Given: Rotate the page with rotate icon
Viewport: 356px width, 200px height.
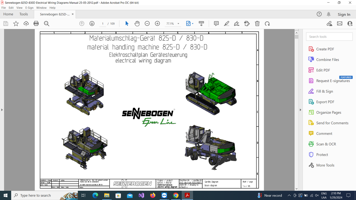Looking at the screenshot, I should pos(267,24).
